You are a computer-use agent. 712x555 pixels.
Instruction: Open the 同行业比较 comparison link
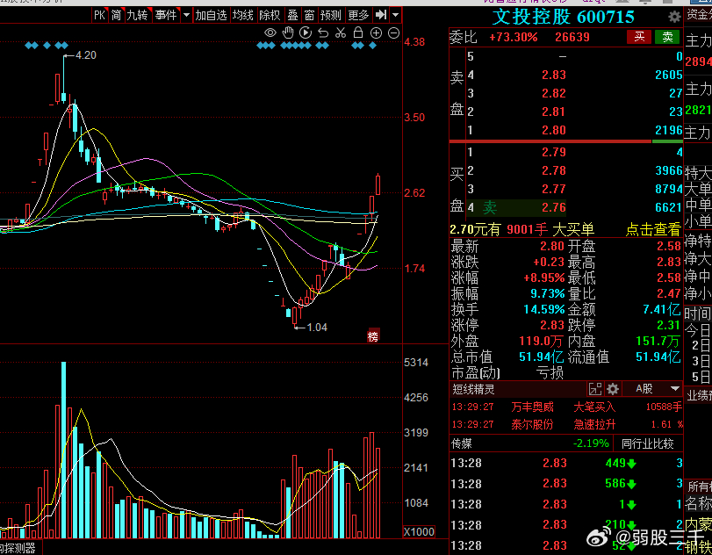coord(648,443)
